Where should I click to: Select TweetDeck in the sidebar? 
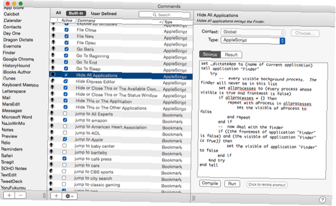(x=11, y=181)
